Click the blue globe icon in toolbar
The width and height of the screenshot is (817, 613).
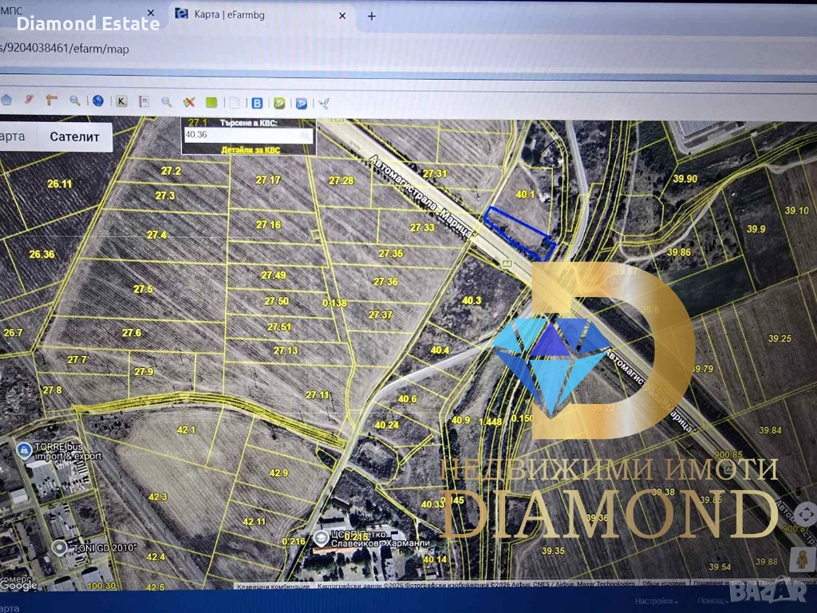coord(98,101)
